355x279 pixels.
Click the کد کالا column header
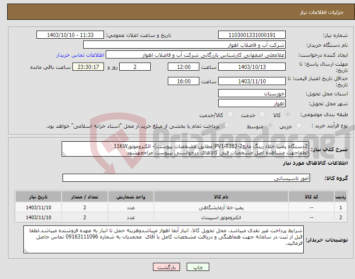click(311, 197)
